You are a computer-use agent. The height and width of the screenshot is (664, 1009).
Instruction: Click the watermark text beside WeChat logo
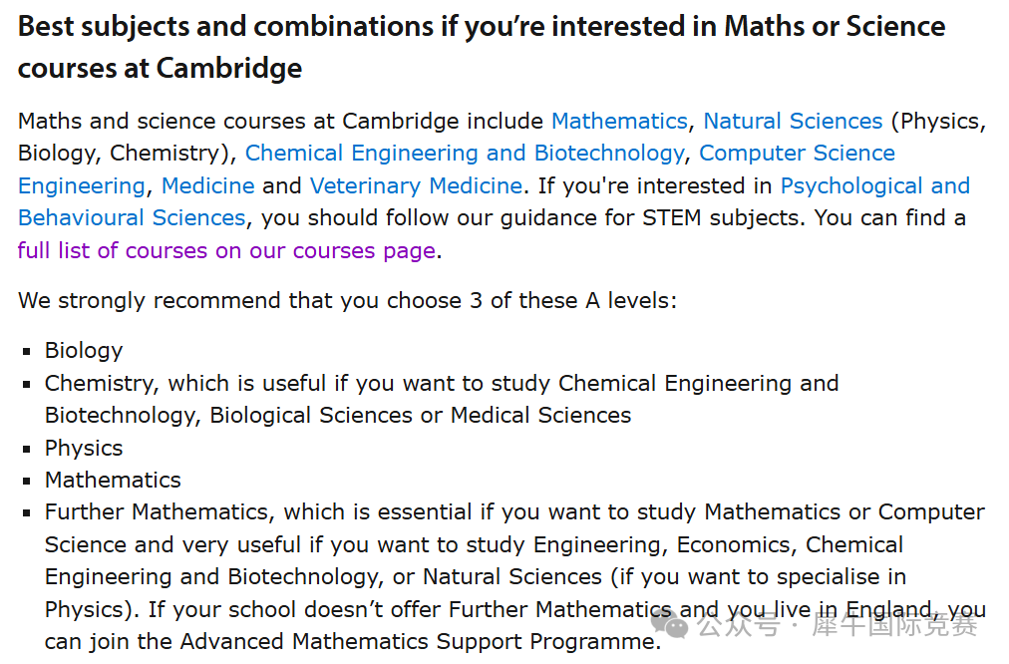coord(838,625)
